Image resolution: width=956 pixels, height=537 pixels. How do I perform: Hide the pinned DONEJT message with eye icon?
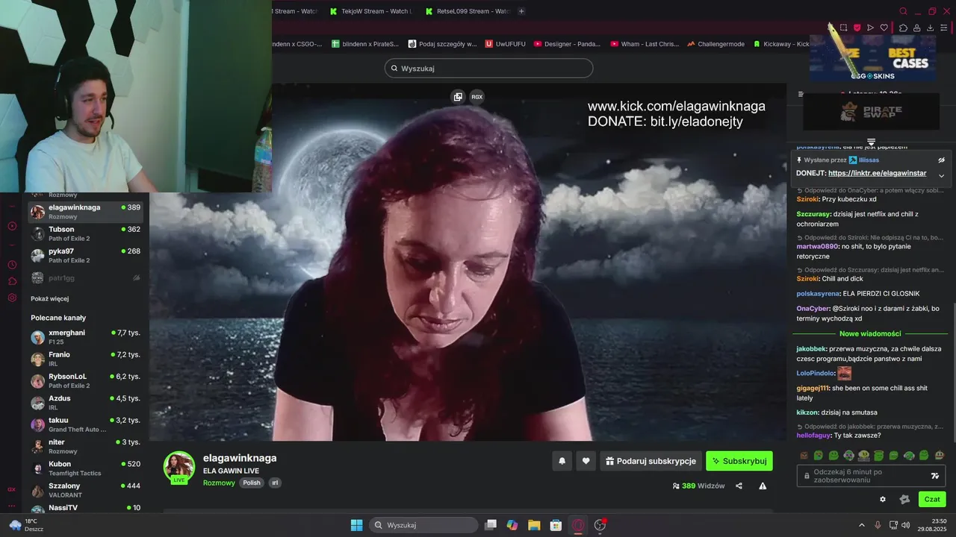tap(941, 160)
